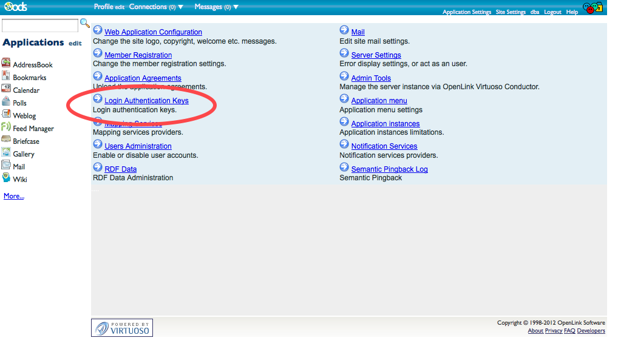Click the Wiki app icon
Screen dimensions: 618x349
6,178
